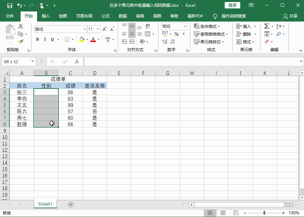Image resolution: width=304 pixels, height=217 pixels.
Task: Click the 登录 sign-in button
Action: coord(232,5)
